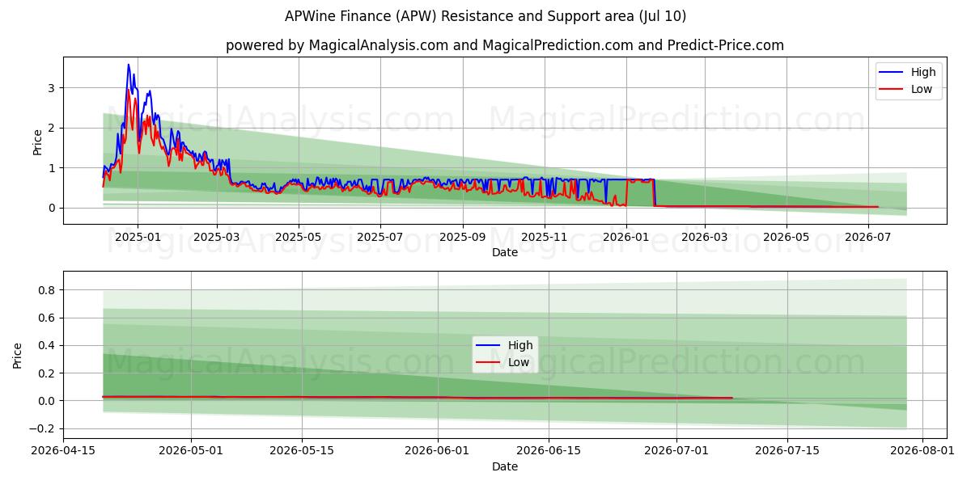Click the y-axis value '3' in upper chart
971x485 pixels.
click(x=51, y=87)
